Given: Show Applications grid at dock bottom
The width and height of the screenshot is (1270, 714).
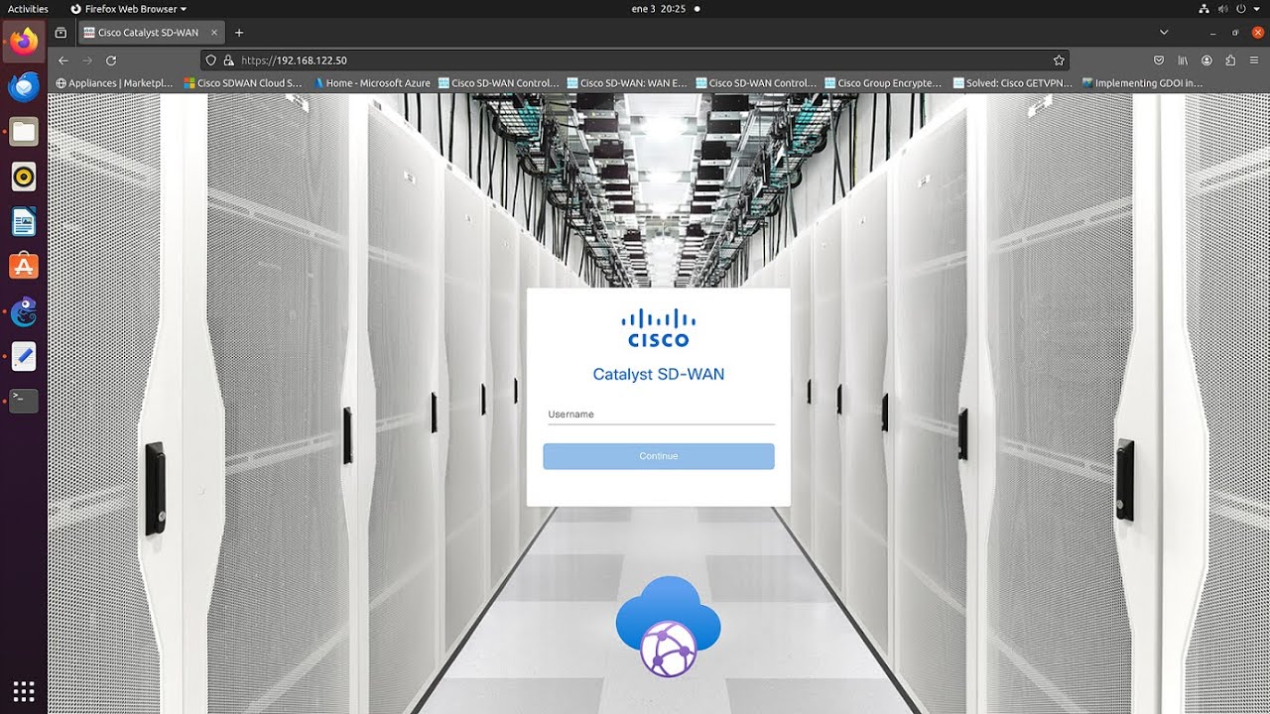Looking at the screenshot, I should tap(24, 690).
